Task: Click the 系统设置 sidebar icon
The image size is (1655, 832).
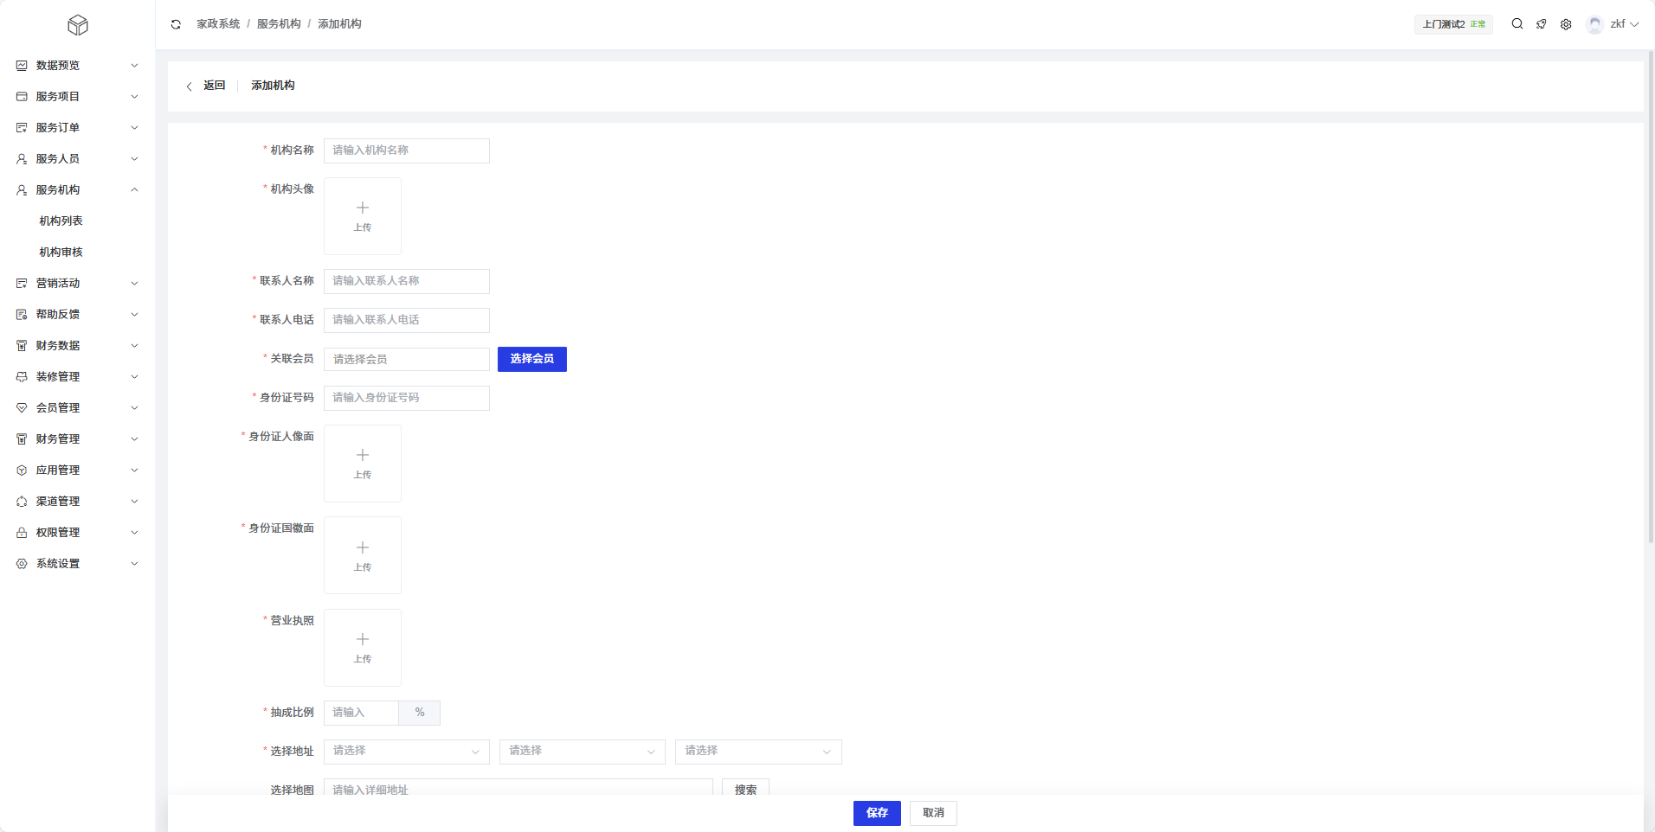Action: pos(22,564)
